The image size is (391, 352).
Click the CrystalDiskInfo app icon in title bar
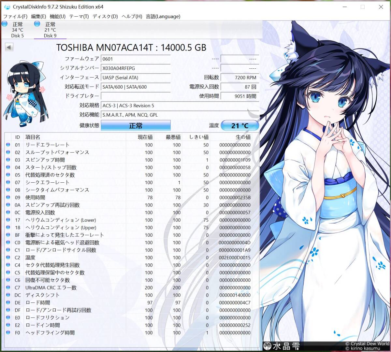tap(7, 7)
